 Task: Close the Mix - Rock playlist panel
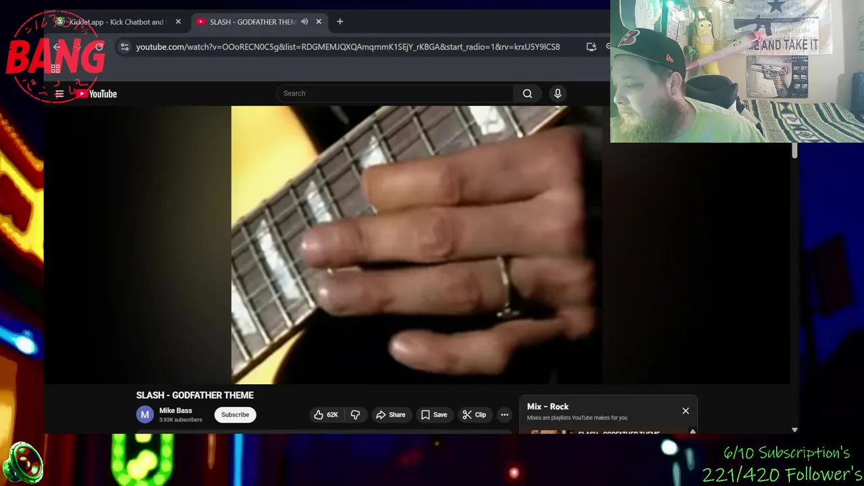click(x=686, y=411)
